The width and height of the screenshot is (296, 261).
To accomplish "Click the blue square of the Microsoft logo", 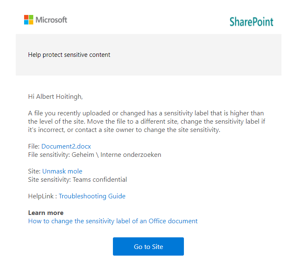I will tap(26, 22).
